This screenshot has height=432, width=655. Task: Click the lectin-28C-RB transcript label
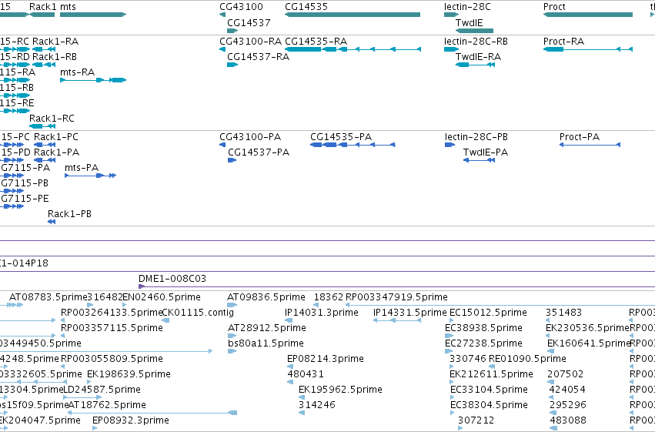(x=476, y=42)
